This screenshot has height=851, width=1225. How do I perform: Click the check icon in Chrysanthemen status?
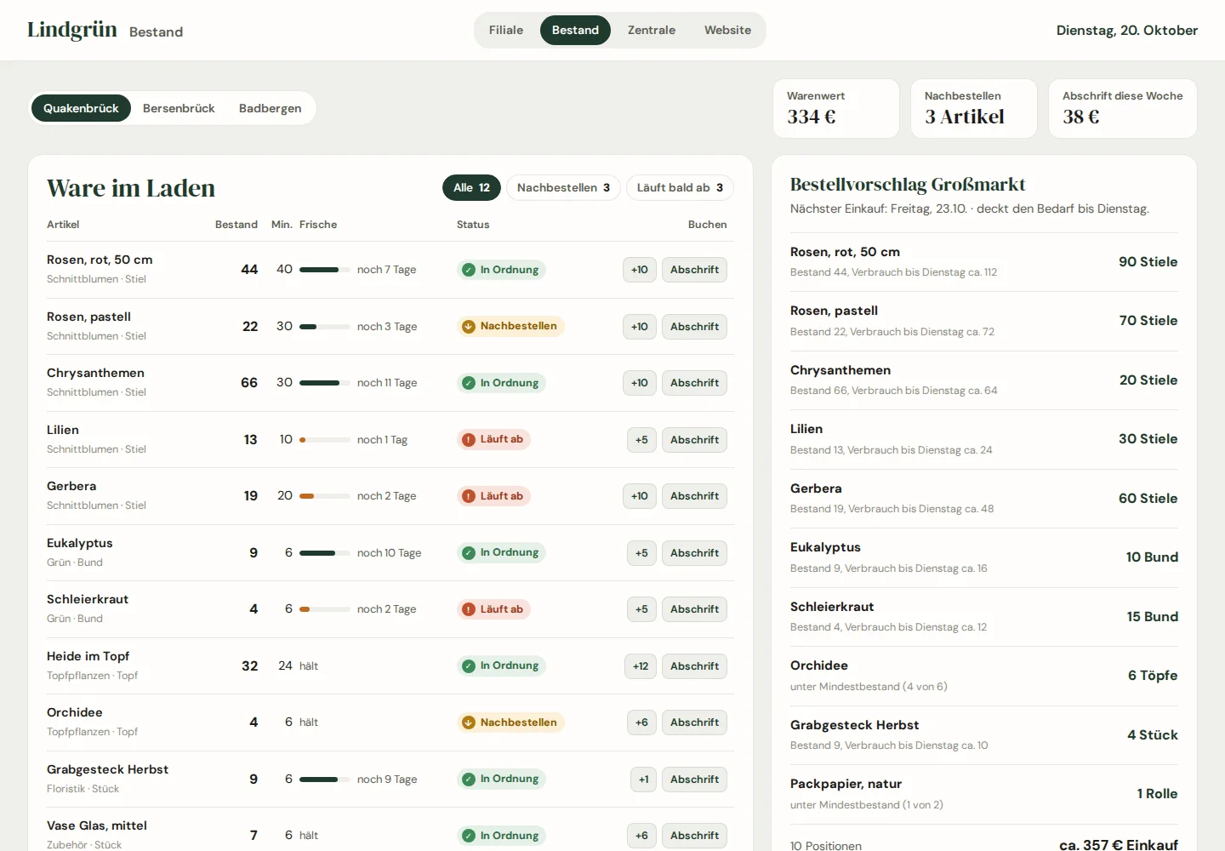click(468, 383)
